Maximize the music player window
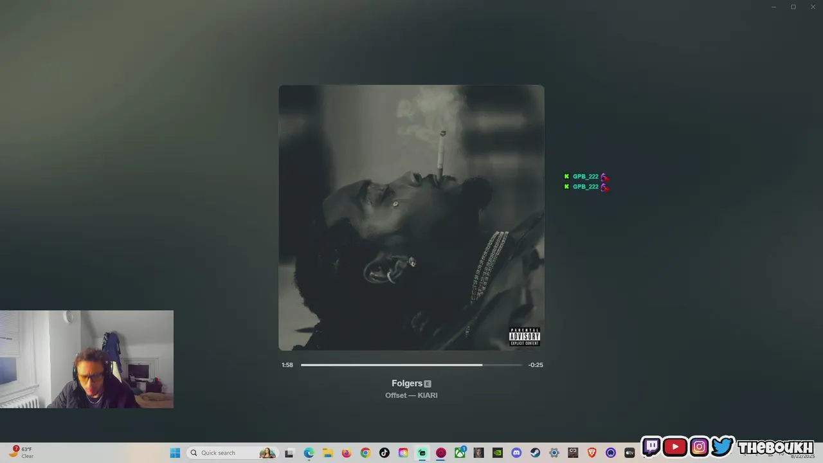The width and height of the screenshot is (823, 463). 793,7
